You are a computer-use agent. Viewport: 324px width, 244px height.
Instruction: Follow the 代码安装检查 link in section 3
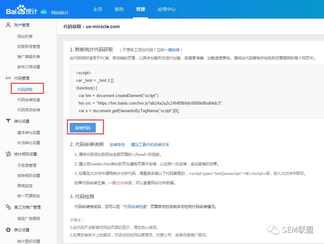(135, 207)
